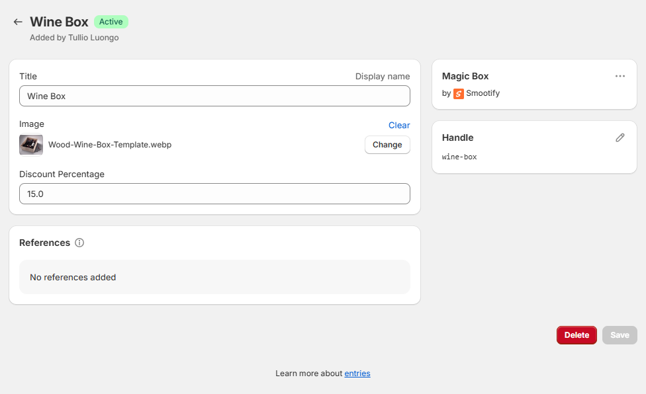Click into the Discount Percentage field
Screen dimensions: 646x394
tap(214, 194)
